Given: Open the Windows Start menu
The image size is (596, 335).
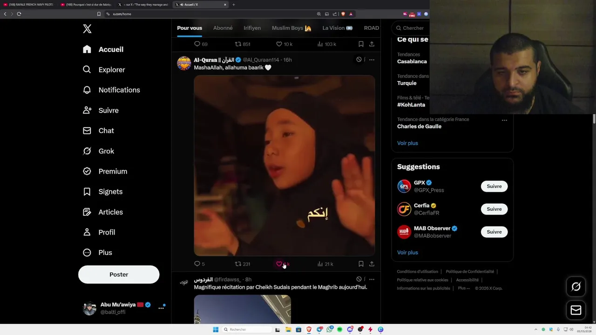Looking at the screenshot, I should pyautogui.click(x=216, y=329).
